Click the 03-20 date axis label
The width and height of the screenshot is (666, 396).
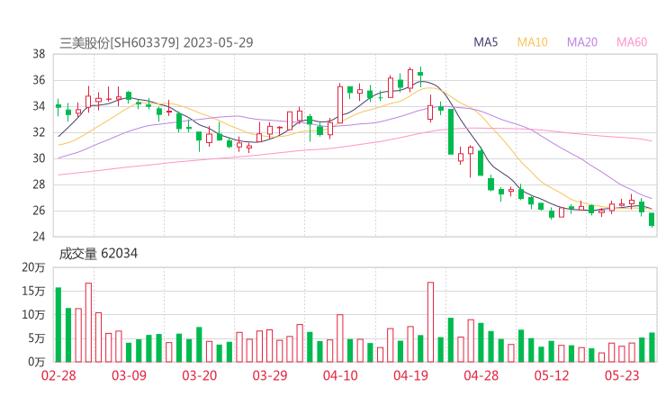200,375
